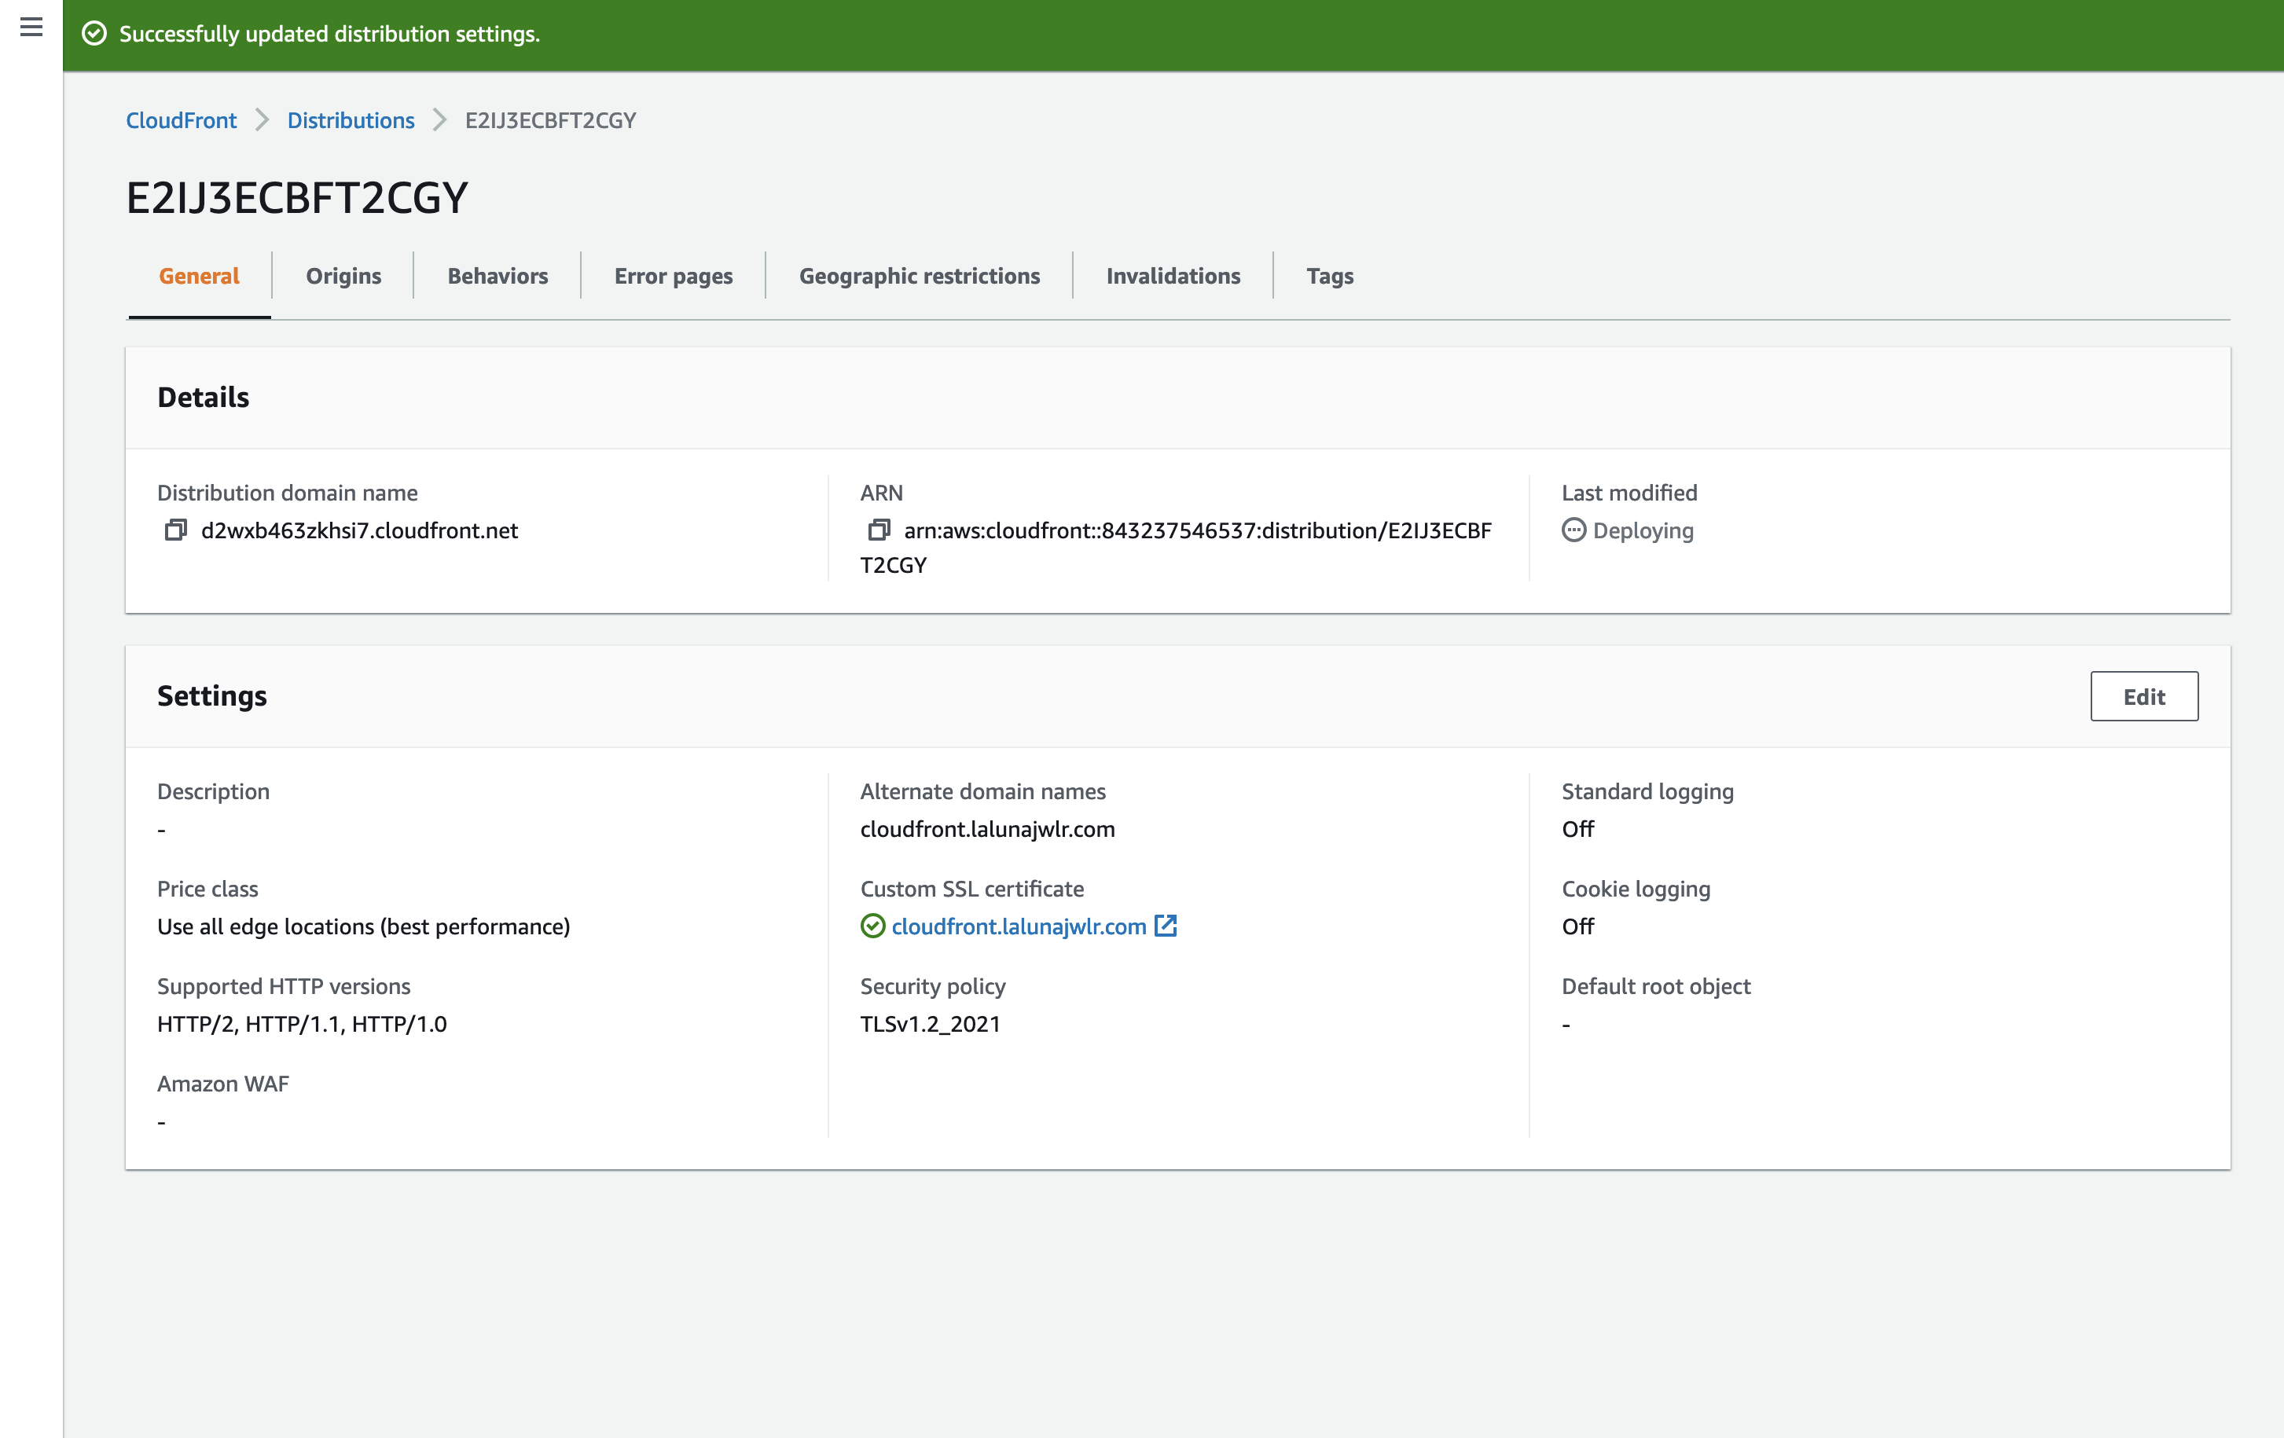The image size is (2284, 1438).
Task: Open the hamburger navigation menu
Action: (31, 27)
